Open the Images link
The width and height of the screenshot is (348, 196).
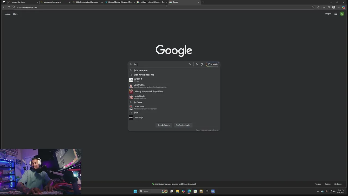328,14
